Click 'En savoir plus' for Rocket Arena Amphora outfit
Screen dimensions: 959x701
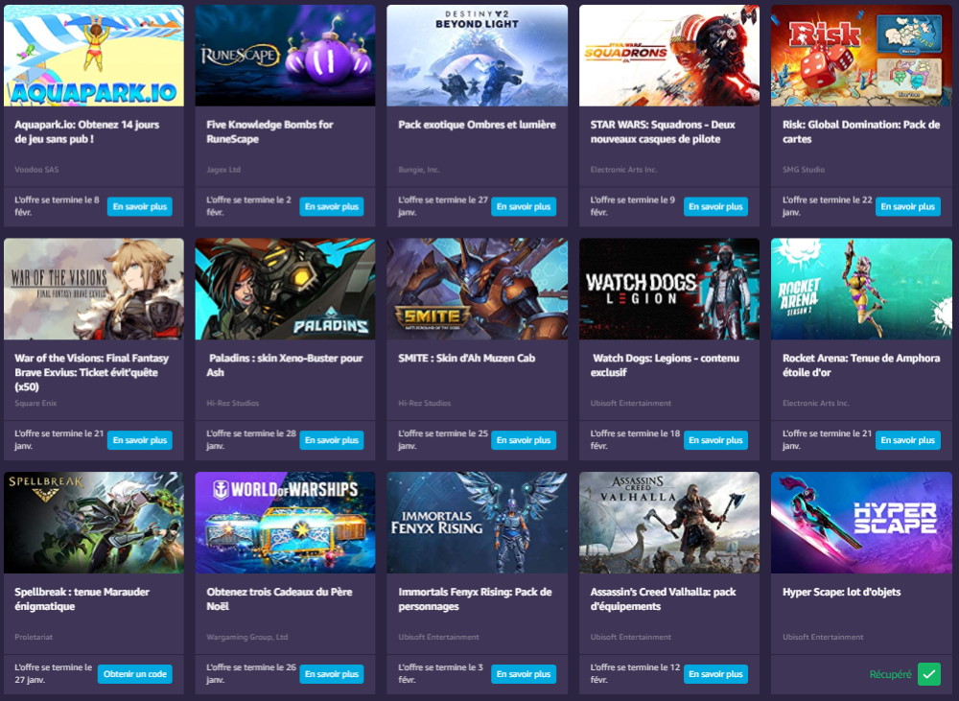[907, 440]
